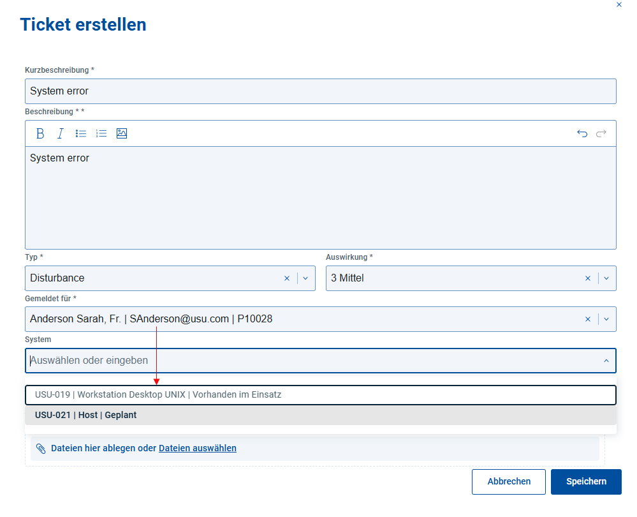Select USU-021 Host Geplant option
Image resolution: width=637 pixels, height=517 pixels.
coord(321,416)
